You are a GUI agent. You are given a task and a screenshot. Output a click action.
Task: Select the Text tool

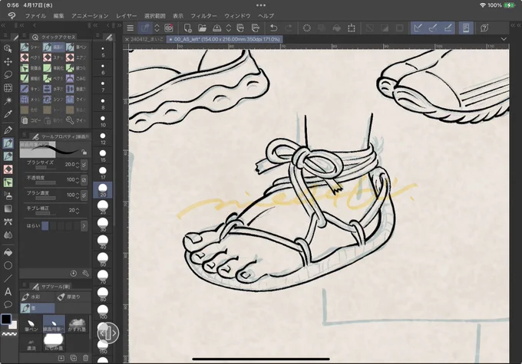tap(8, 292)
